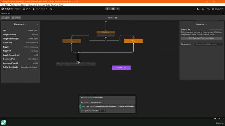Open Unity cloud services icon
225x126 pixels.
198,9
